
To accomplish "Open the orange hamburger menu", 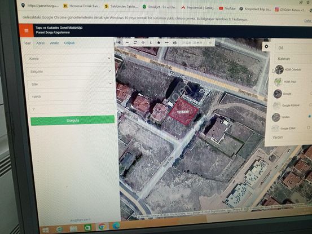I will tap(27, 30).
